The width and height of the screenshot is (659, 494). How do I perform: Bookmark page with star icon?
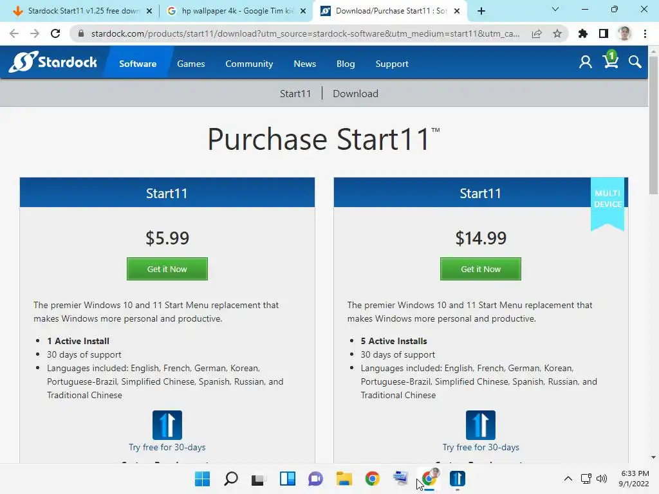coord(557,33)
